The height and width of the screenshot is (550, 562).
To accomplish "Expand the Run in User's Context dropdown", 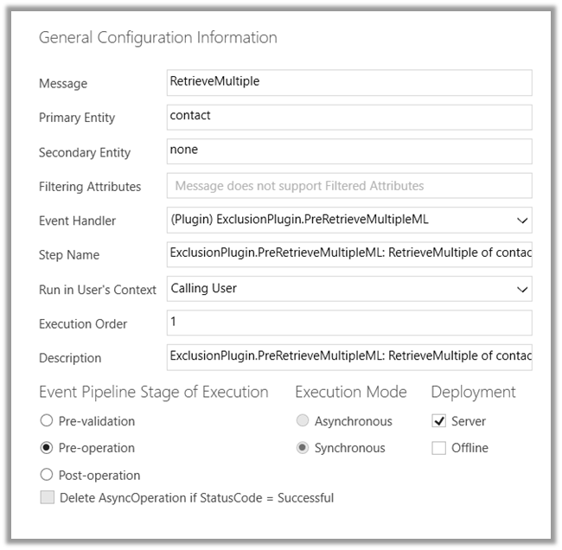I will pyautogui.click(x=522, y=289).
